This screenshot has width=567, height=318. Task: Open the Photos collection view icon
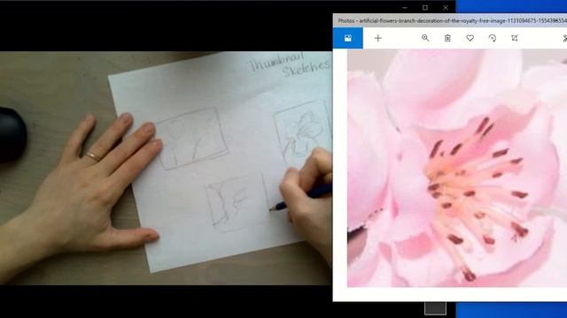click(348, 38)
